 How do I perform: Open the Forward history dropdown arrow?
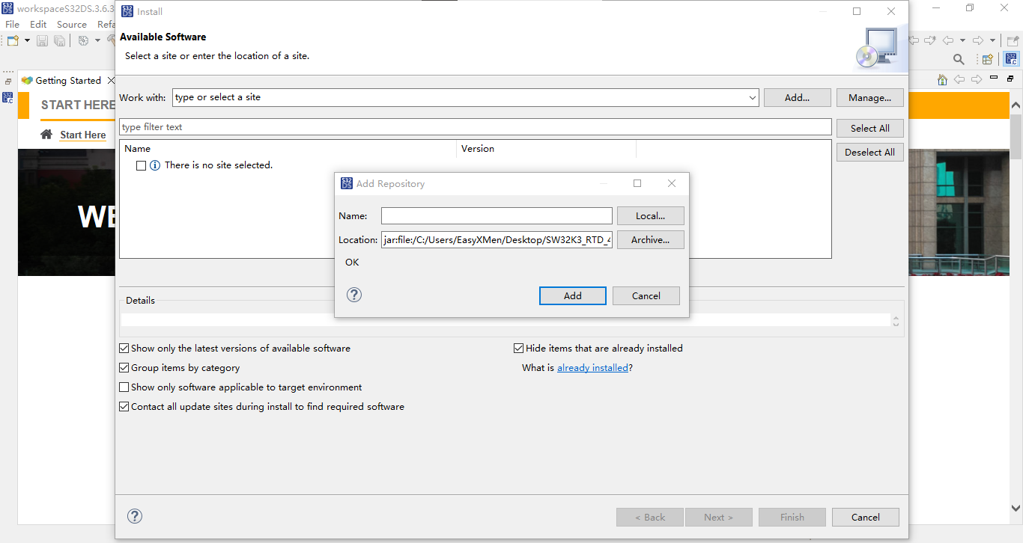pyautogui.click(x=992, y=40)
